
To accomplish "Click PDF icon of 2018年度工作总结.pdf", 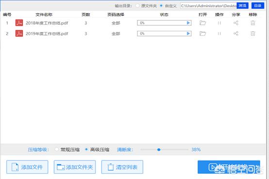I will 19,23.
